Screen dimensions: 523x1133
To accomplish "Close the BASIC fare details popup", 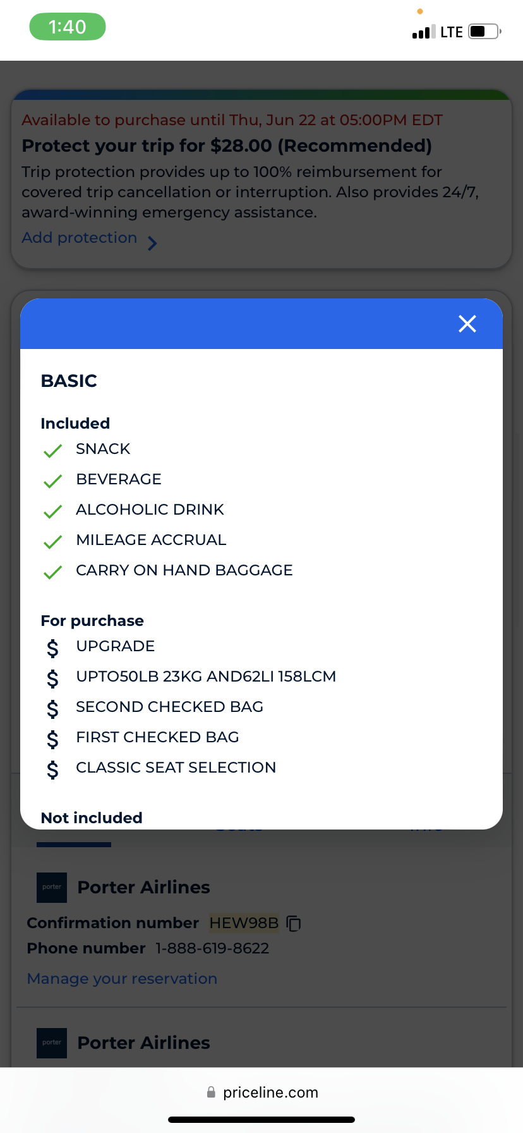I will point(467,324).
